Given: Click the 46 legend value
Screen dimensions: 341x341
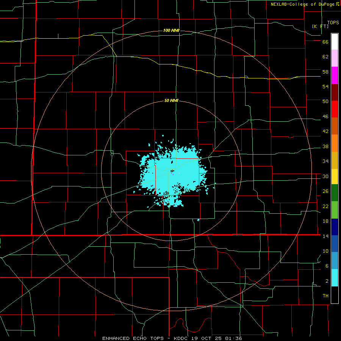Looking at the screenshot, I should [x=325, y=117].
